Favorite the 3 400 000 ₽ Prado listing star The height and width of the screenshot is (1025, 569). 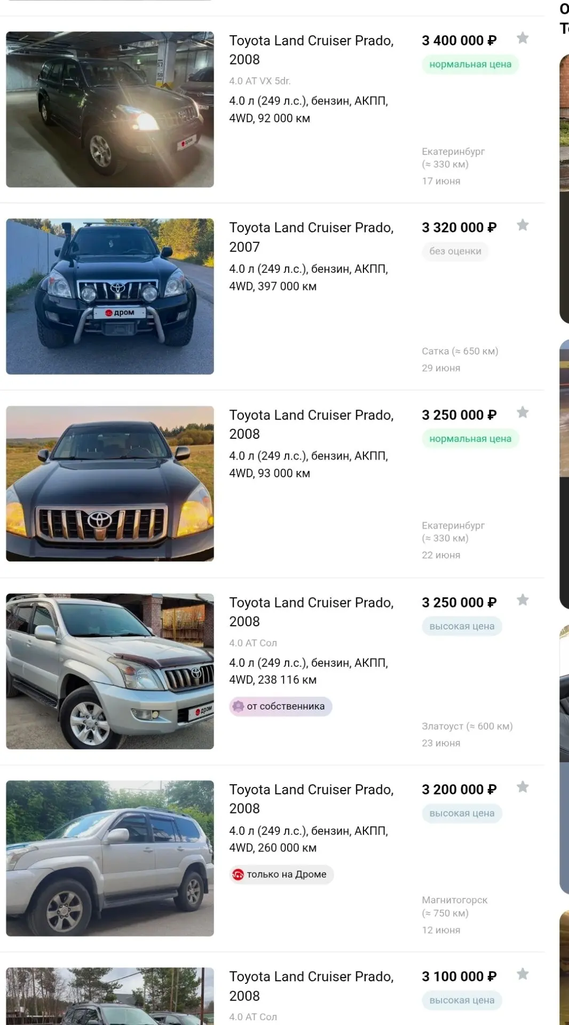point(523,38)
